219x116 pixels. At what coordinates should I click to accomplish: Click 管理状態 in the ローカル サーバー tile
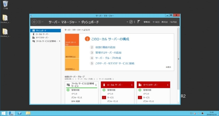point(111,90)
